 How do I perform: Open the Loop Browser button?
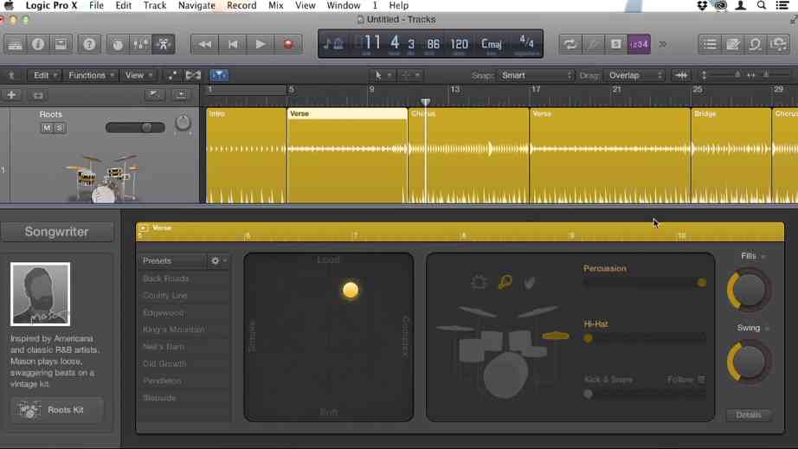756,44
